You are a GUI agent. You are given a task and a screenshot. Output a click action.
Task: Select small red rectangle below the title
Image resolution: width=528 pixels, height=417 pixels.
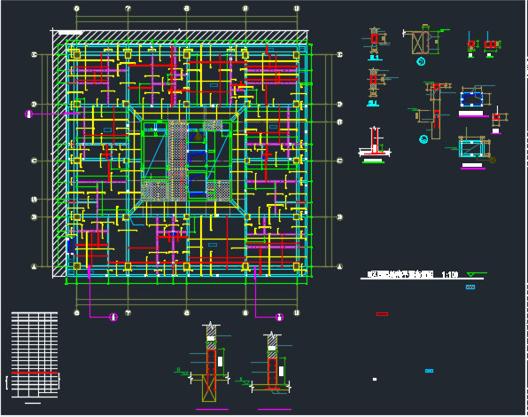(x=382, y=314)
